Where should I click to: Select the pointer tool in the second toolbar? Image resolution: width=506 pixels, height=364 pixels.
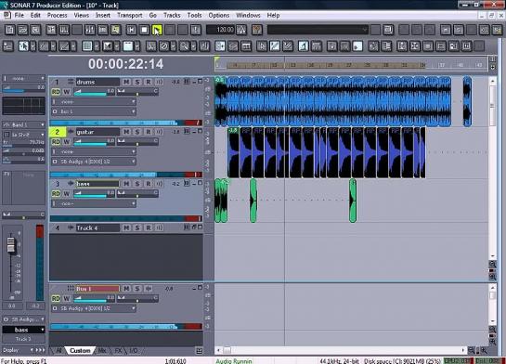click(x=23, y=46)
